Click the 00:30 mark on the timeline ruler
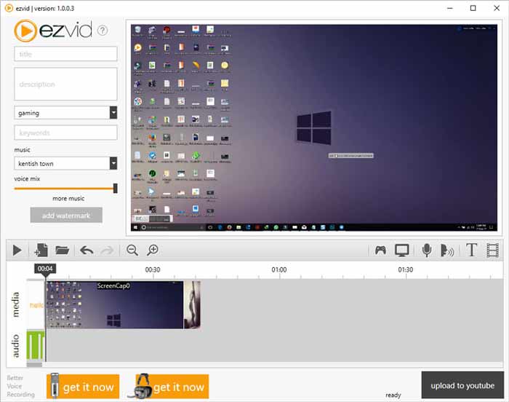This screenshot has height=402, width=509. [x=153, y=269]
